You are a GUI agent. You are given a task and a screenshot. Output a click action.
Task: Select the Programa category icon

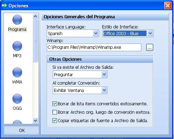tap(17, 20)
